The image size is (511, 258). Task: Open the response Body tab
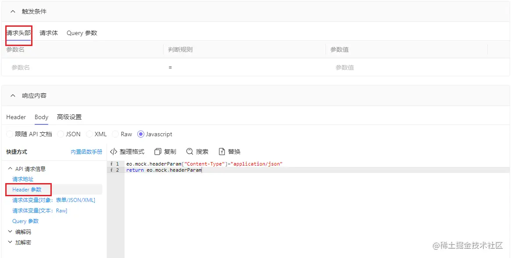coord(41,117)
